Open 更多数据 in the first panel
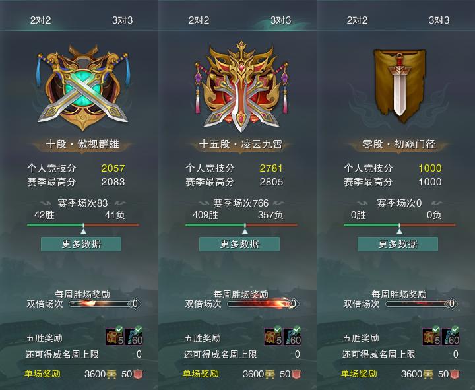Image resolution: width=475 pixels, height=390 pixels. coord(81,244)
